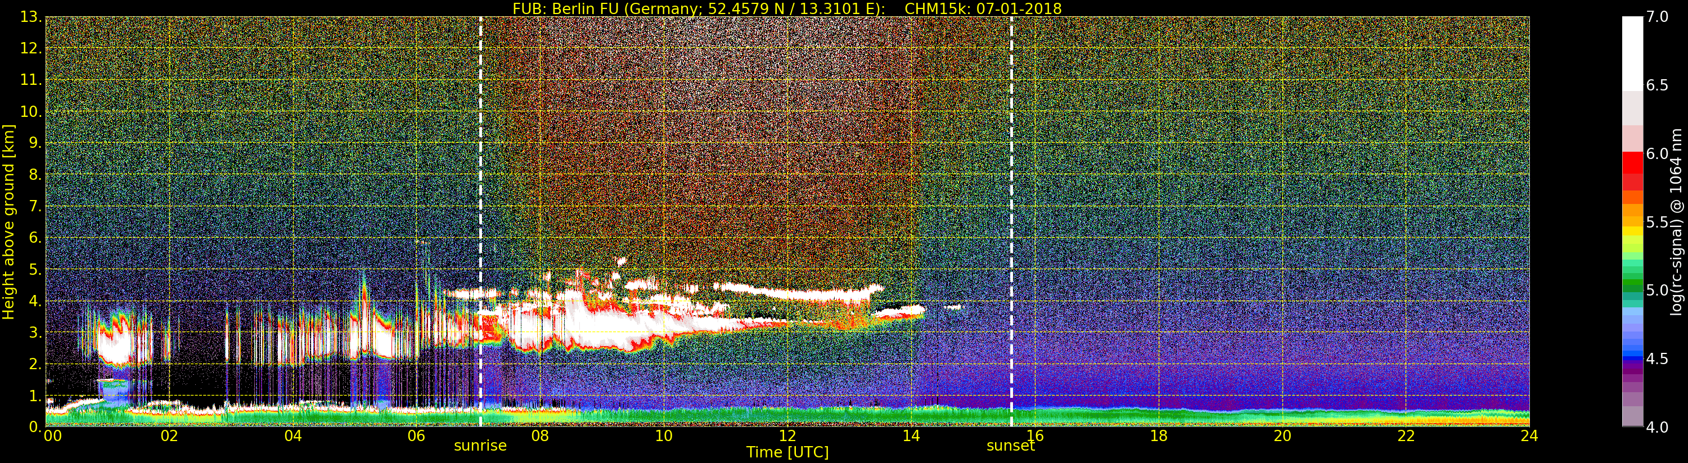Click the '4.' height axis tick label
The height and width of the screenshot is (463, 1688).
[x=35, y=301]
